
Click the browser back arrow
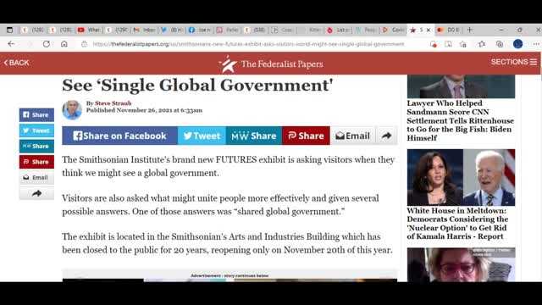[x=11, y=44]
